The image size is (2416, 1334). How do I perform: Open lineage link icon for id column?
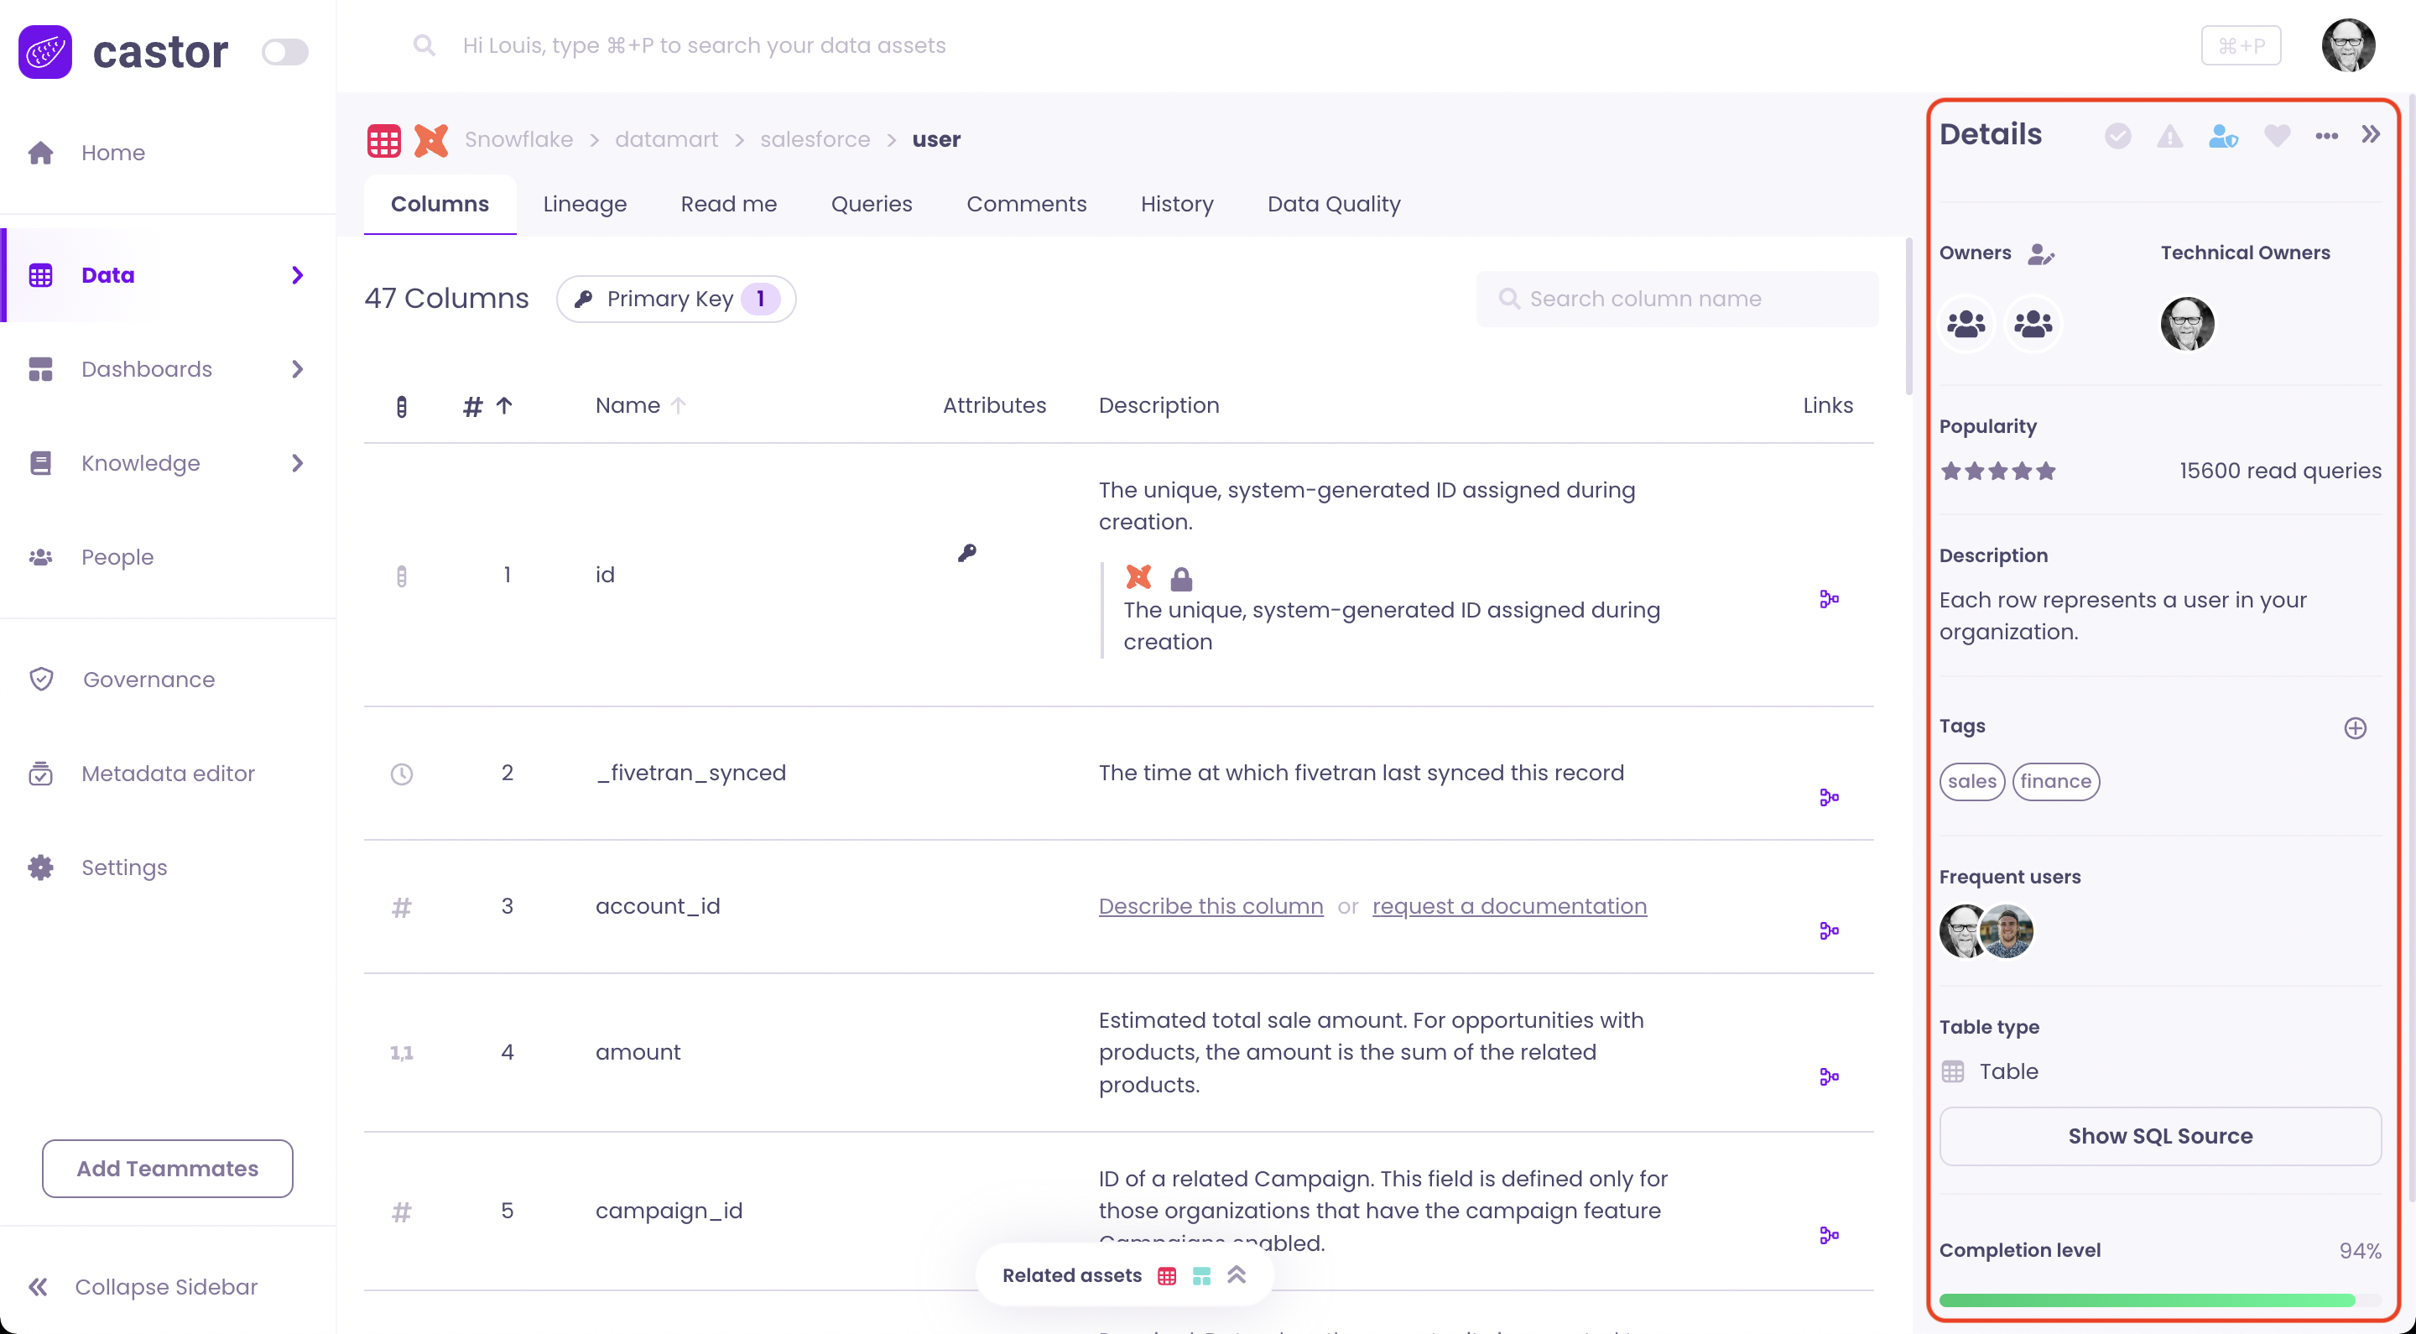(1828, 598)
